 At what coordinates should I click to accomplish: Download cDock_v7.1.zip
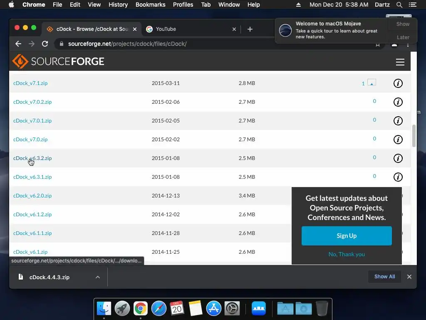point(30,83)
